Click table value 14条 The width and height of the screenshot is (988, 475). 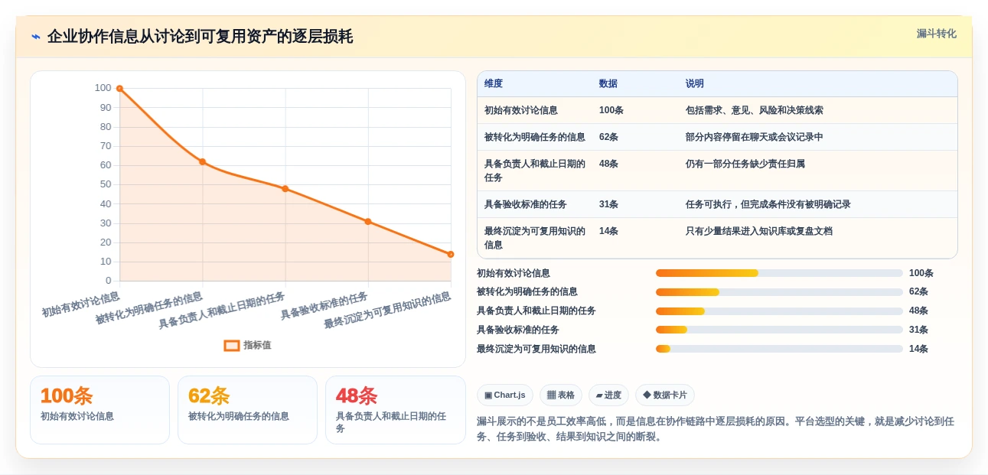[609, 231]
